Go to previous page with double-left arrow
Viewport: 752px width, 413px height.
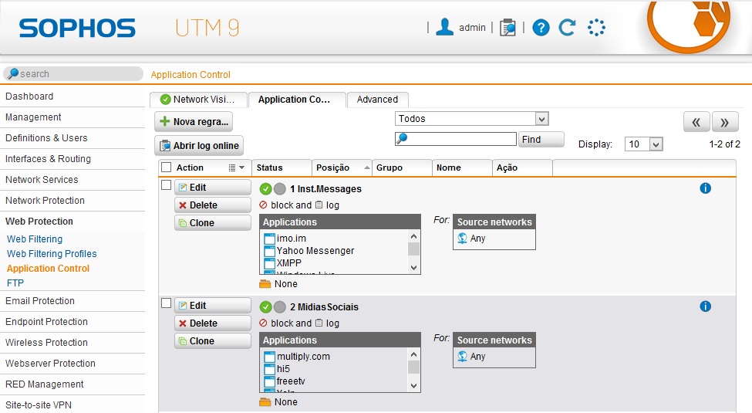(x=696, y=122)
